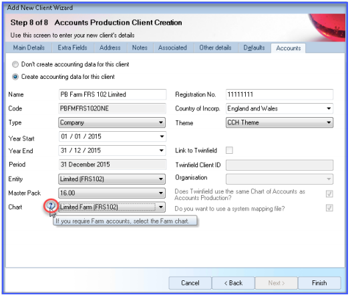
Task: Go to the Associated tab
Action: (x=172, y=47)
